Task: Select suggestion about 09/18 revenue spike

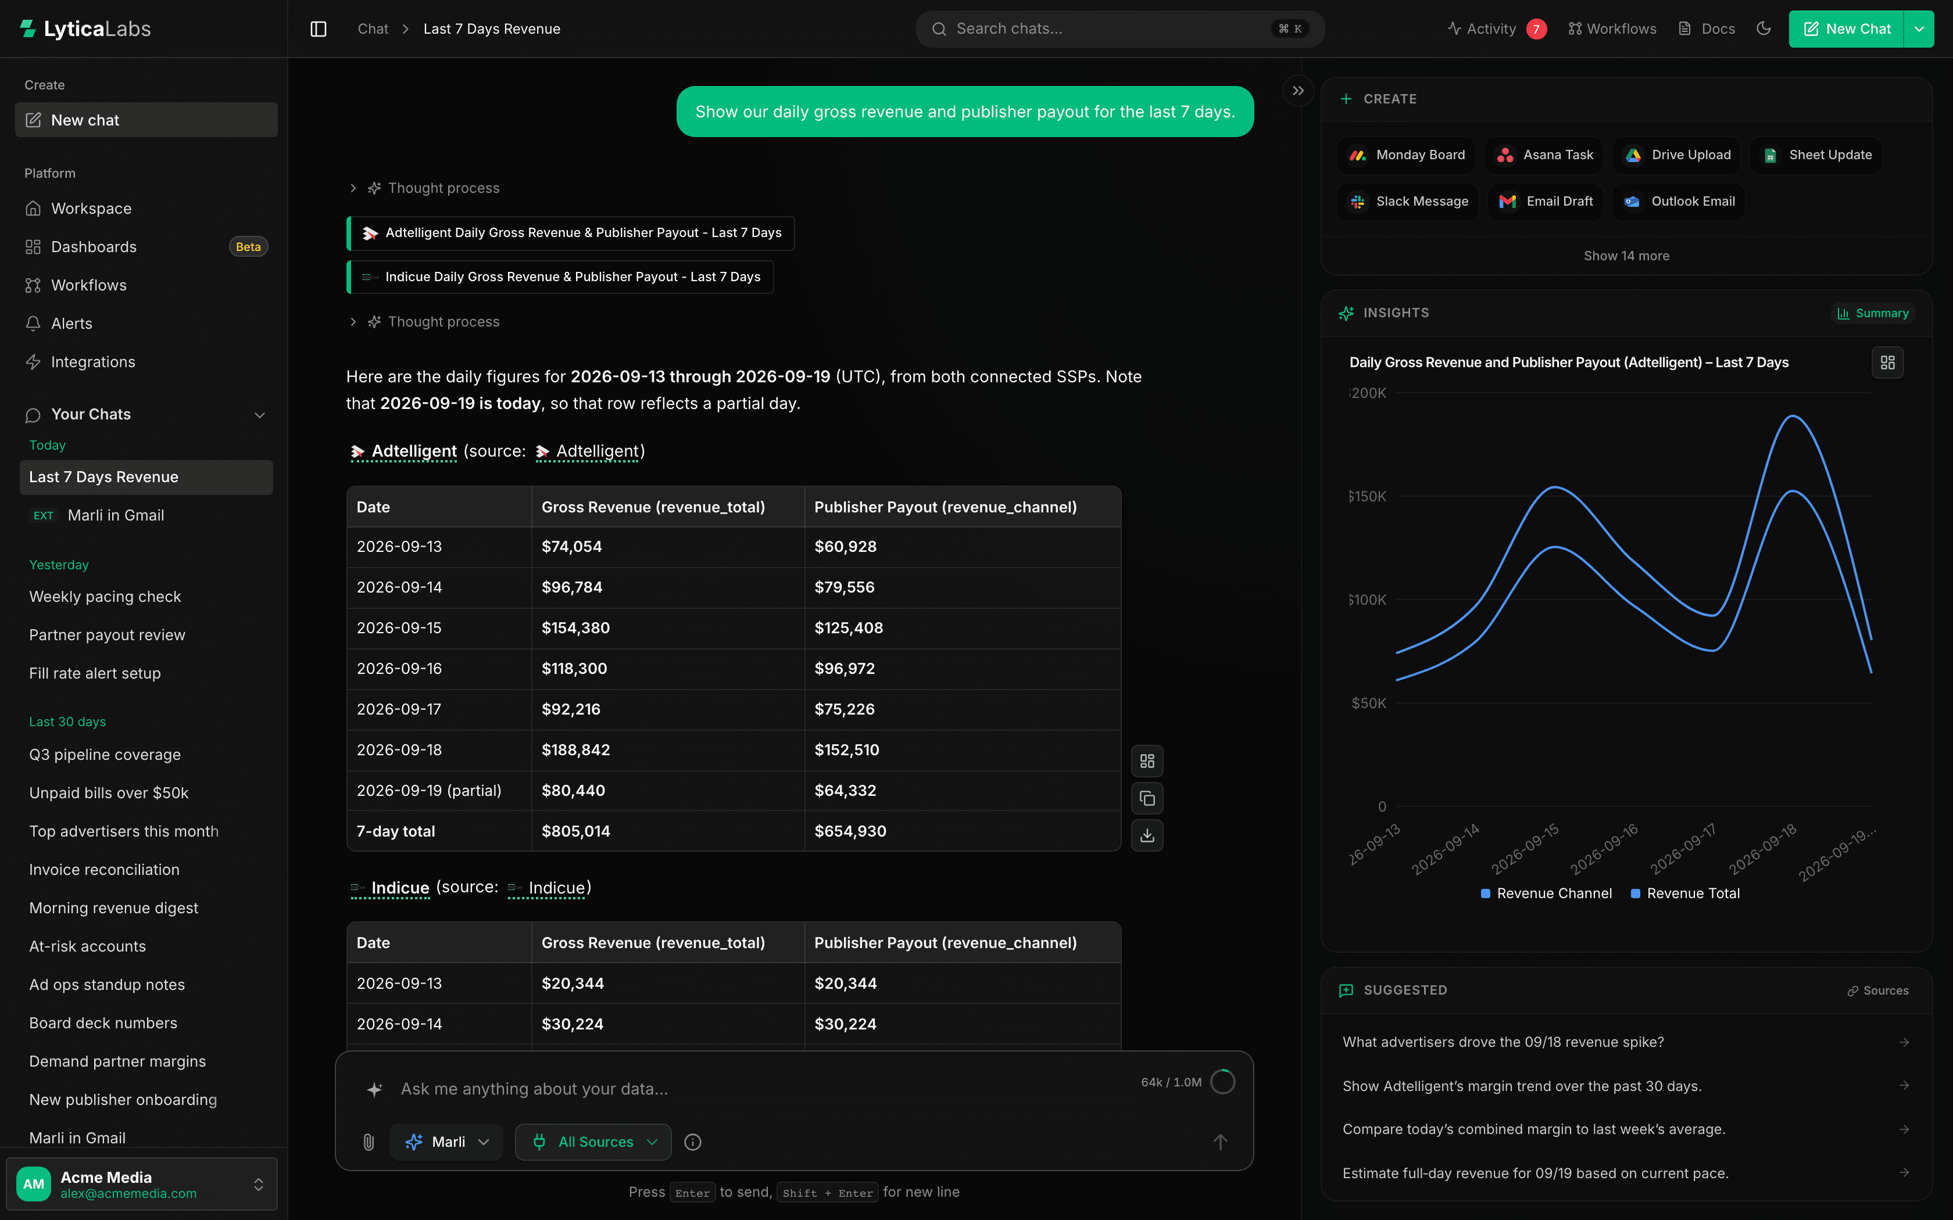Action: 1625,1042
